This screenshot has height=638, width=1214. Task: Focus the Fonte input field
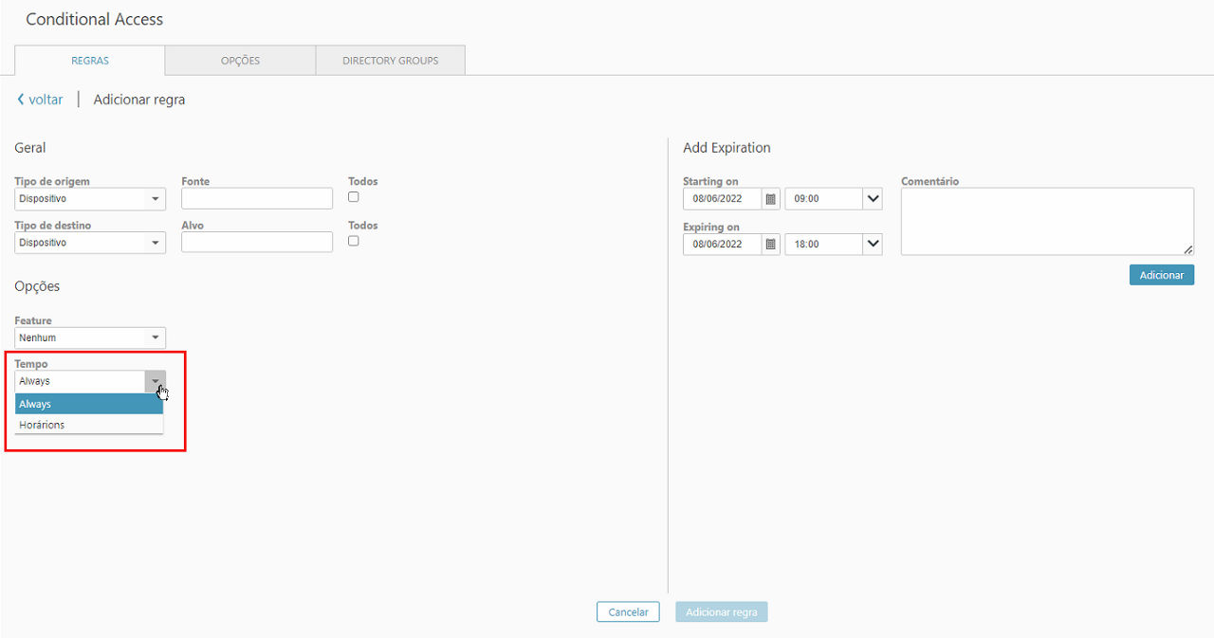click(x=257, y=198)
